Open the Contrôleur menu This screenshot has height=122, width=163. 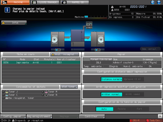92,116
